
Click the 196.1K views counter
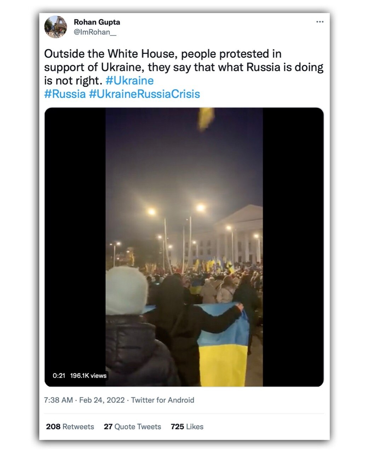coord(88,375)
